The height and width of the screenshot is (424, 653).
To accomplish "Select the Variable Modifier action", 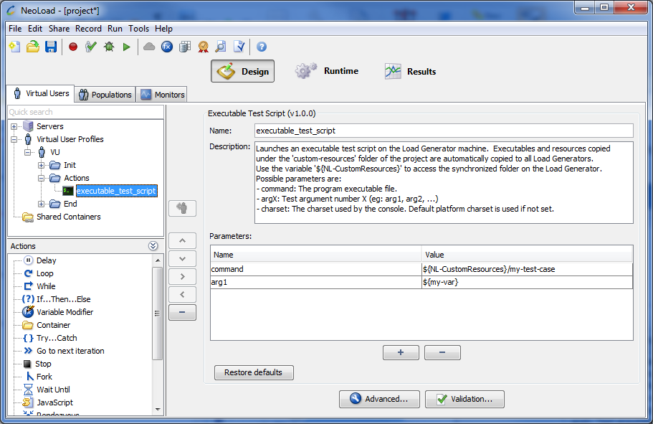I will coord(65,312).
